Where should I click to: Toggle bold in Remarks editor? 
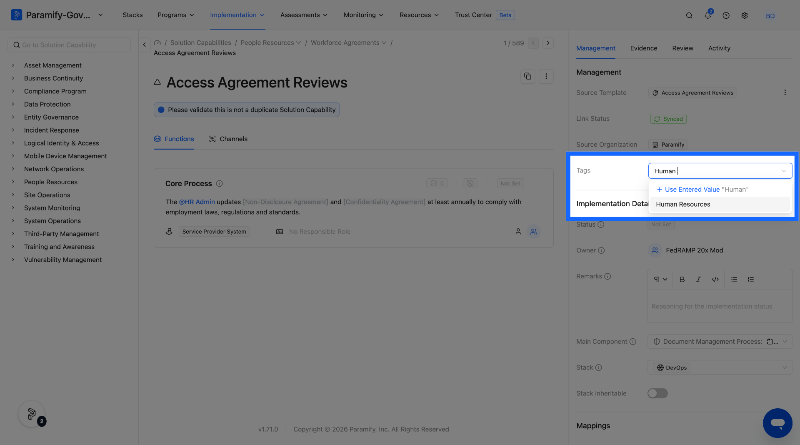coord(682,280)
